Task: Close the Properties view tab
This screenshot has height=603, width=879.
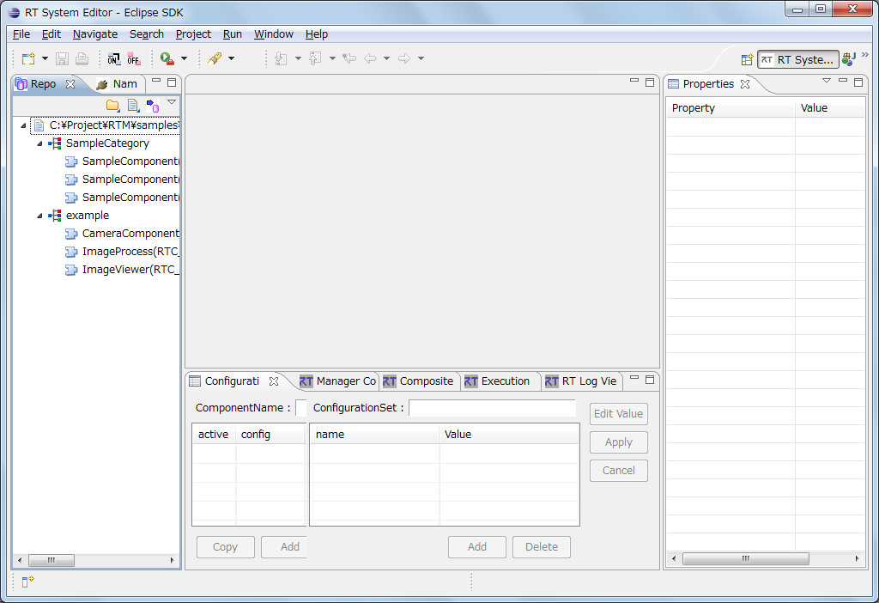Action: pyautogui.click(x=745, y=84)
